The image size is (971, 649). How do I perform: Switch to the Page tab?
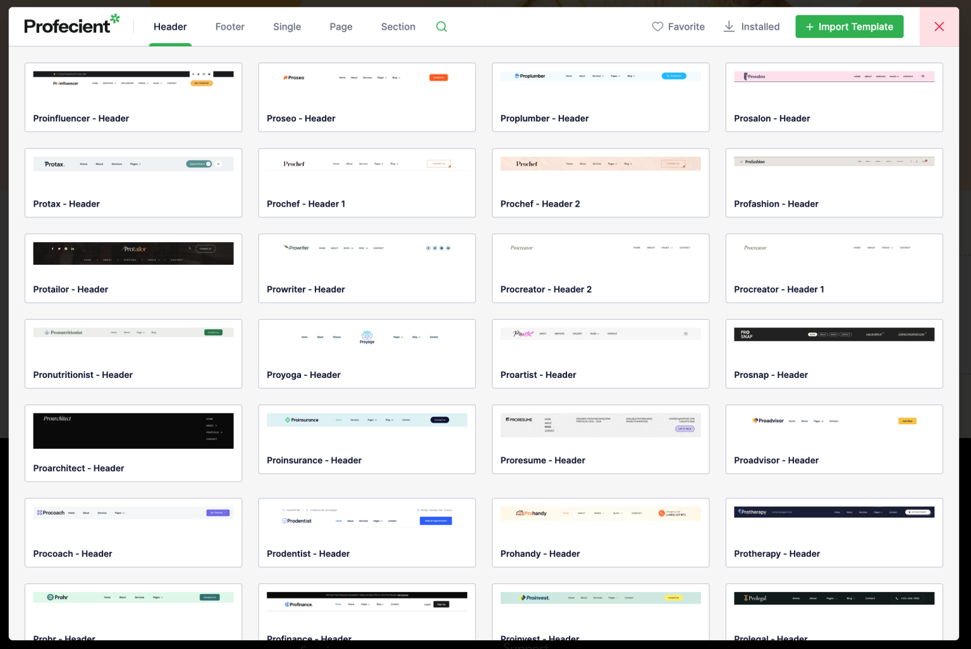click(x=341, y=27)
